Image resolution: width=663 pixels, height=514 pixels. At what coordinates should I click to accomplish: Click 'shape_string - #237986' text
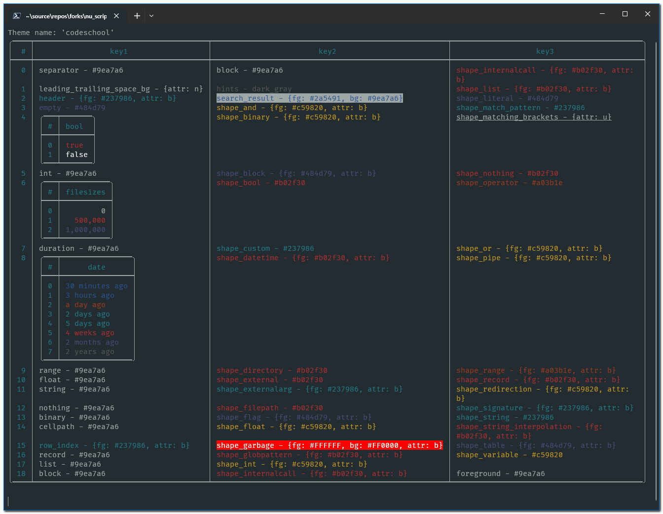point(505,417)
